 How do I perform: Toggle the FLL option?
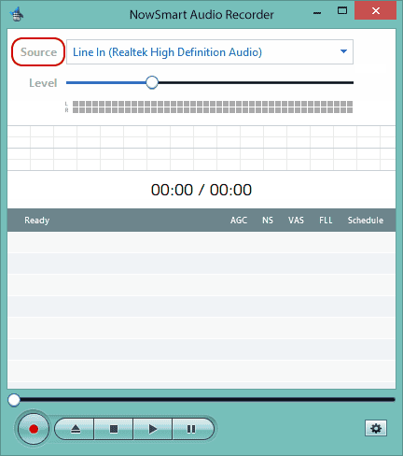click(326, 221)
